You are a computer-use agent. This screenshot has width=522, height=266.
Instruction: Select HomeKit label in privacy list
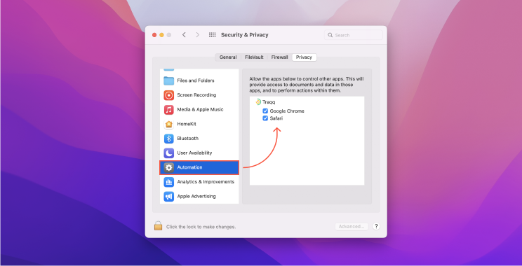pos(187,124)
